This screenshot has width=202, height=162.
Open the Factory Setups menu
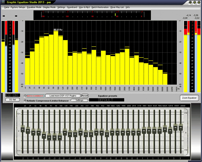18,7
